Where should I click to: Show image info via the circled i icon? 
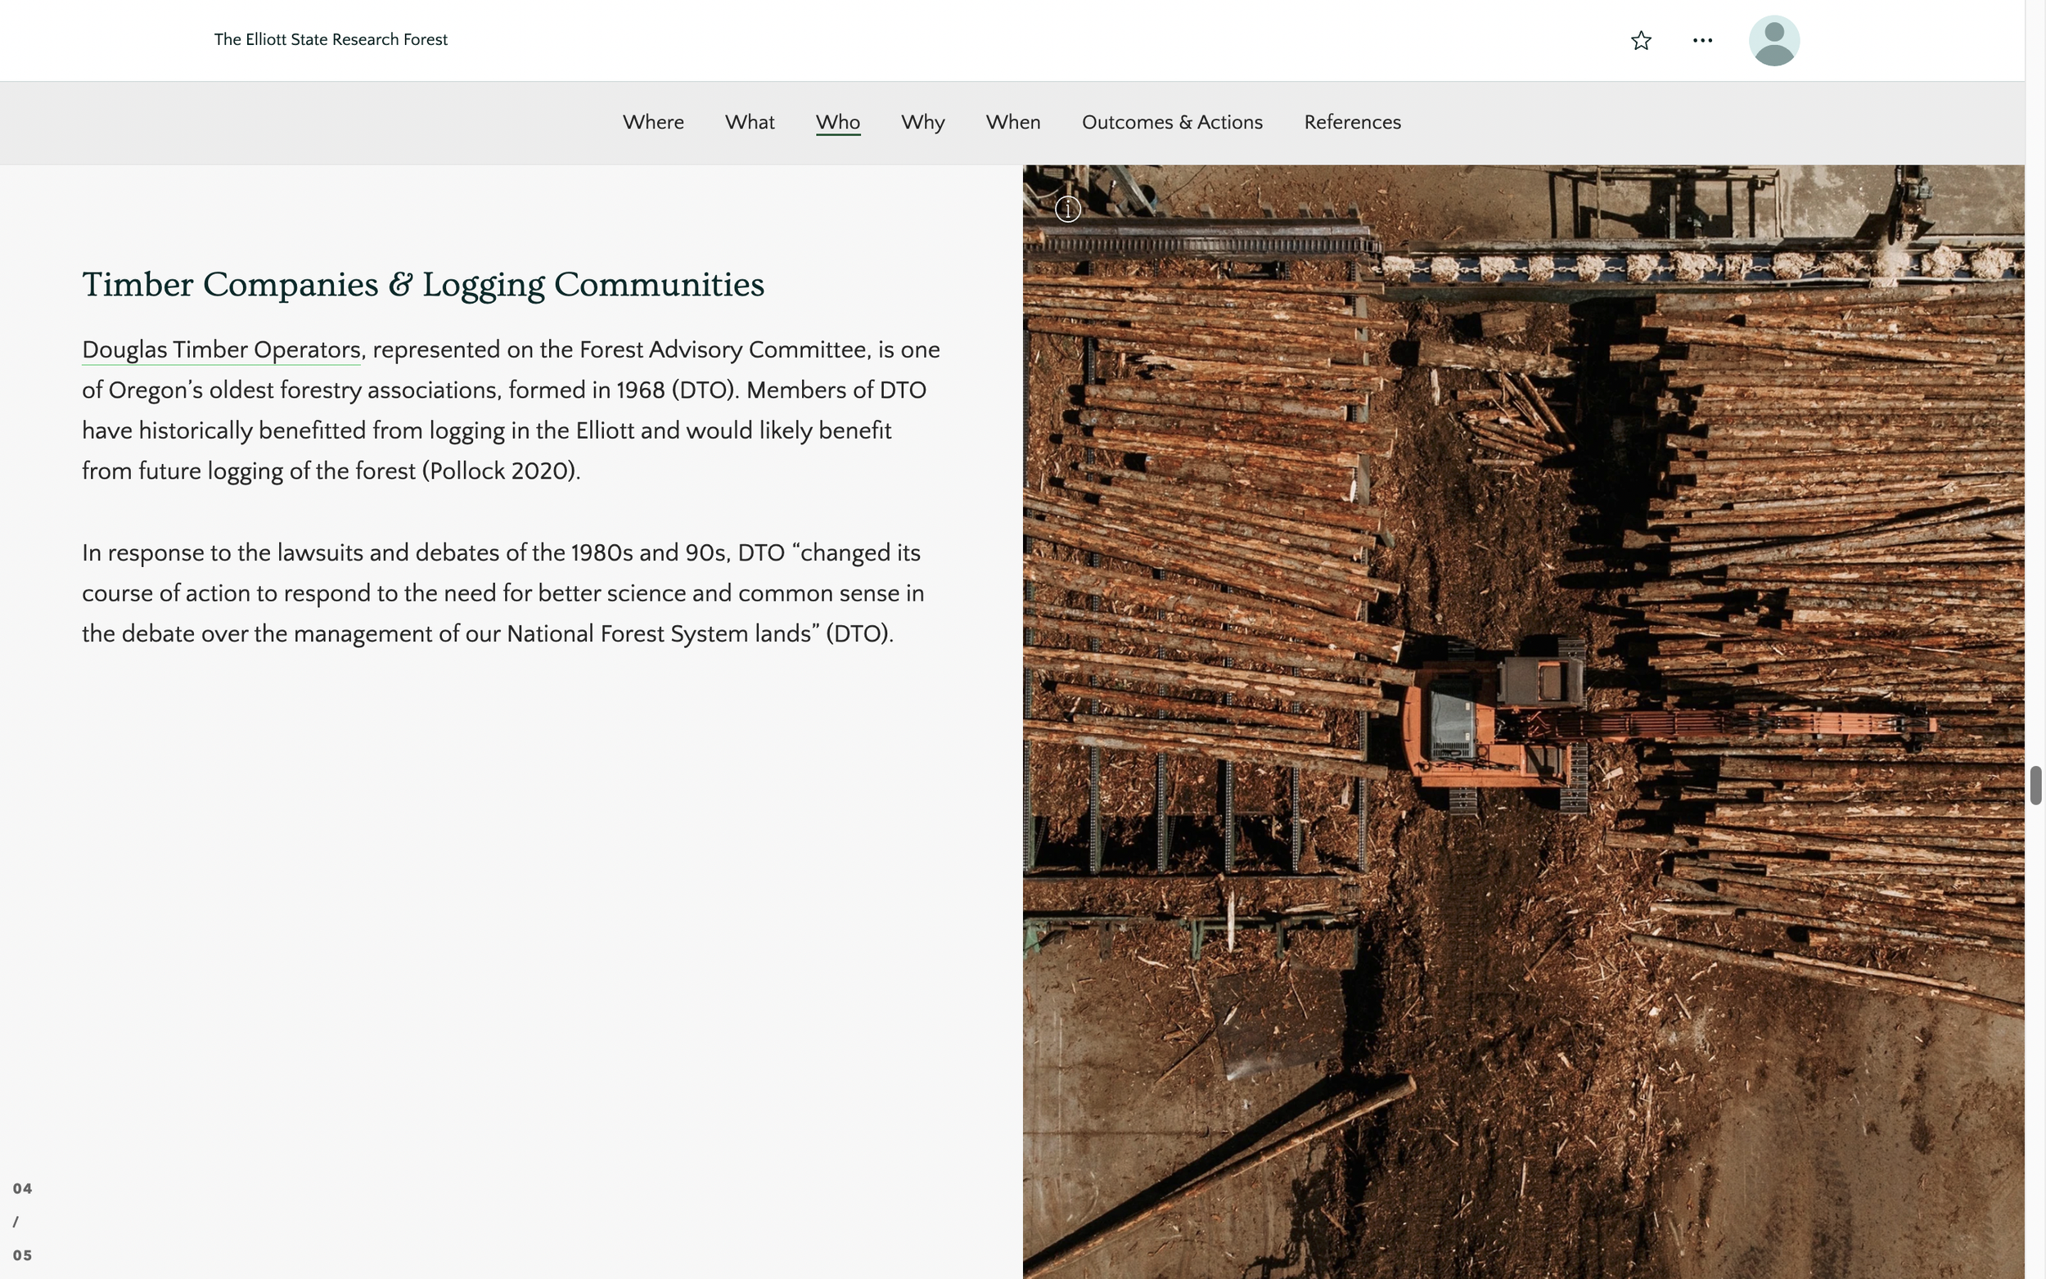pyautogui.click(x=1067, y=209)
